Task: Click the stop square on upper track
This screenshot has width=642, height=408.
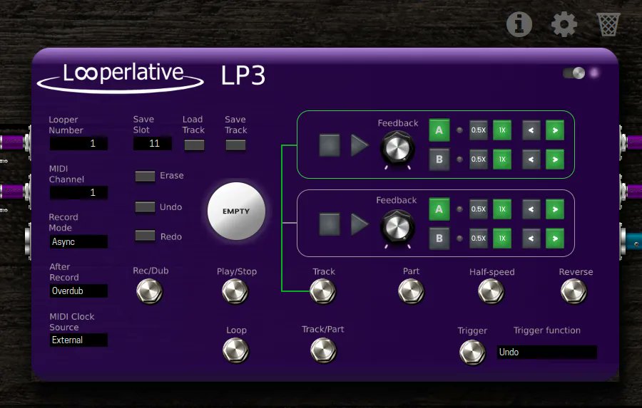Action: tap(330, 145)
